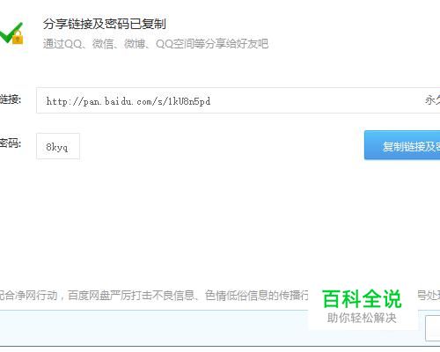
Task: Click the 号处理 notice fragment
Action: 429,296
